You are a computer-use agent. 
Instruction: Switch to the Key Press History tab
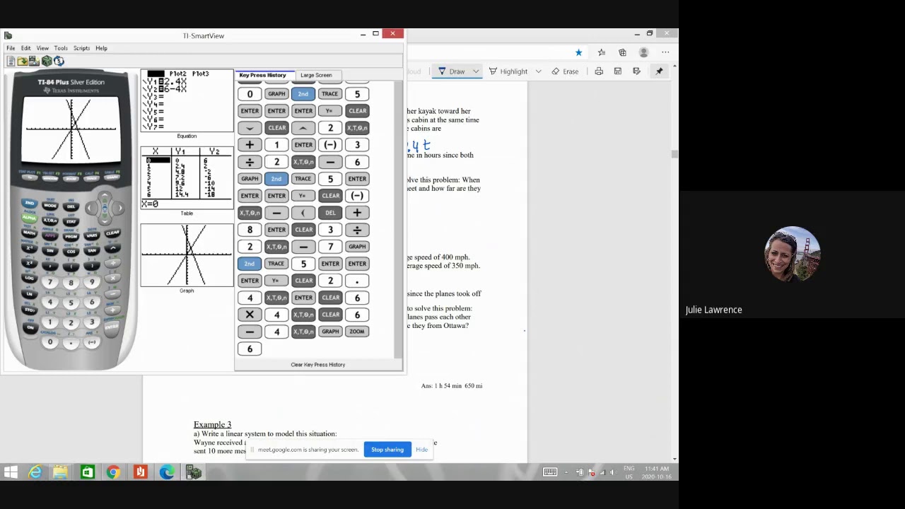pyautogui.click(x=262, y=75)
